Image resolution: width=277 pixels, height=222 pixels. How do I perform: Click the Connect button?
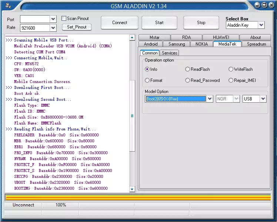pos(120,23)
